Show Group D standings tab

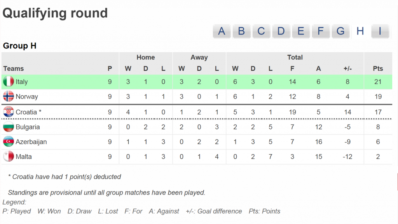click(x=281, y=31)
